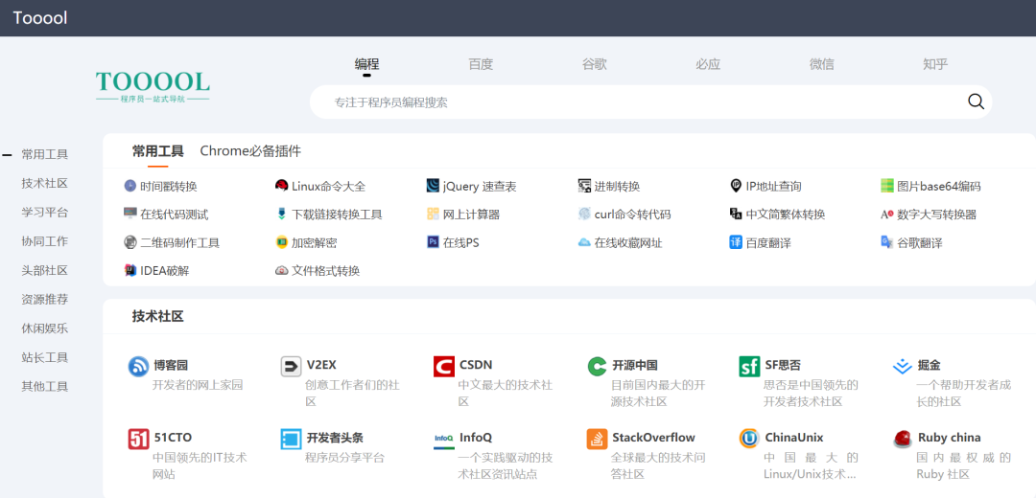
Task: Go to 资源推荐 in the sidebar
Action: tap(44, 300)
